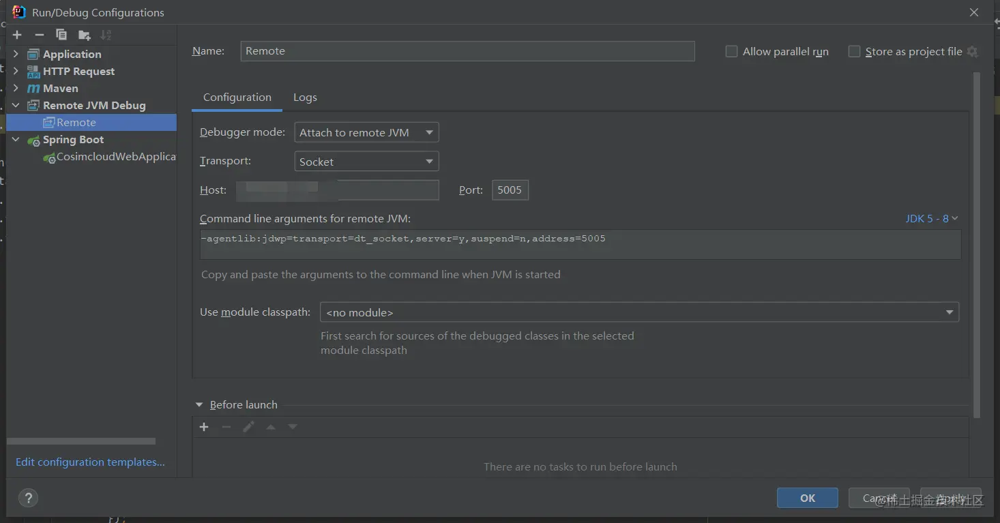The width and height of the screenshot is (1000, 523).
Task: Enable Allow parallel run checkbox
Action: click(731, 52)
